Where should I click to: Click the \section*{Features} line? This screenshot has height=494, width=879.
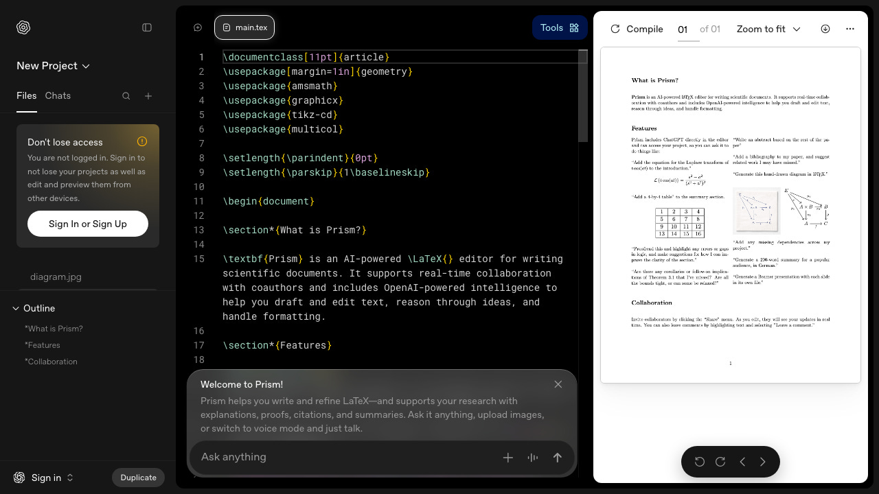pos(277,345)
